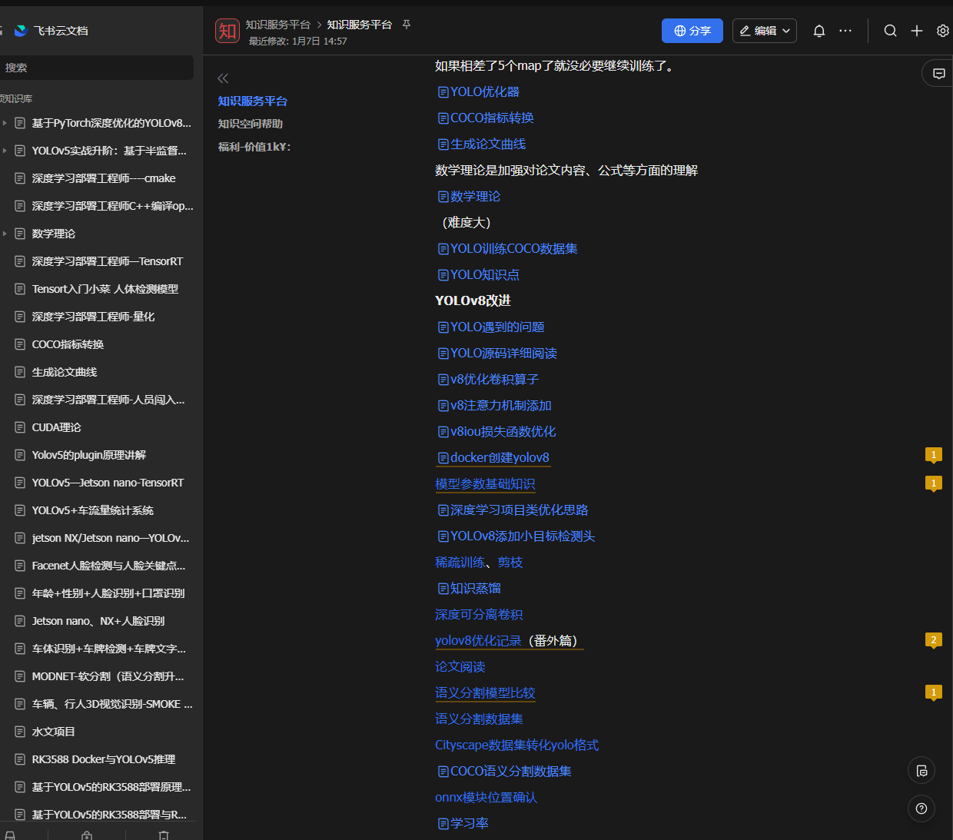Expand the 基于PyTorch深度优化的YOLOv8 tree item
Screen dimensions: 953x840
pyautogui.click(x=6, y=122)
